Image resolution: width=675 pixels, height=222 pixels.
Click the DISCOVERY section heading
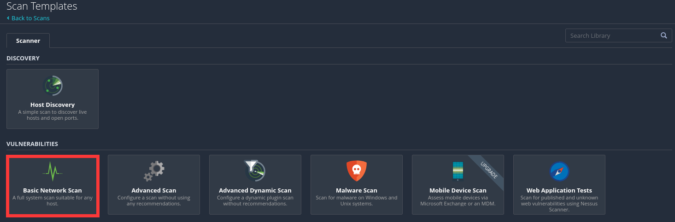tap(23, 58)
